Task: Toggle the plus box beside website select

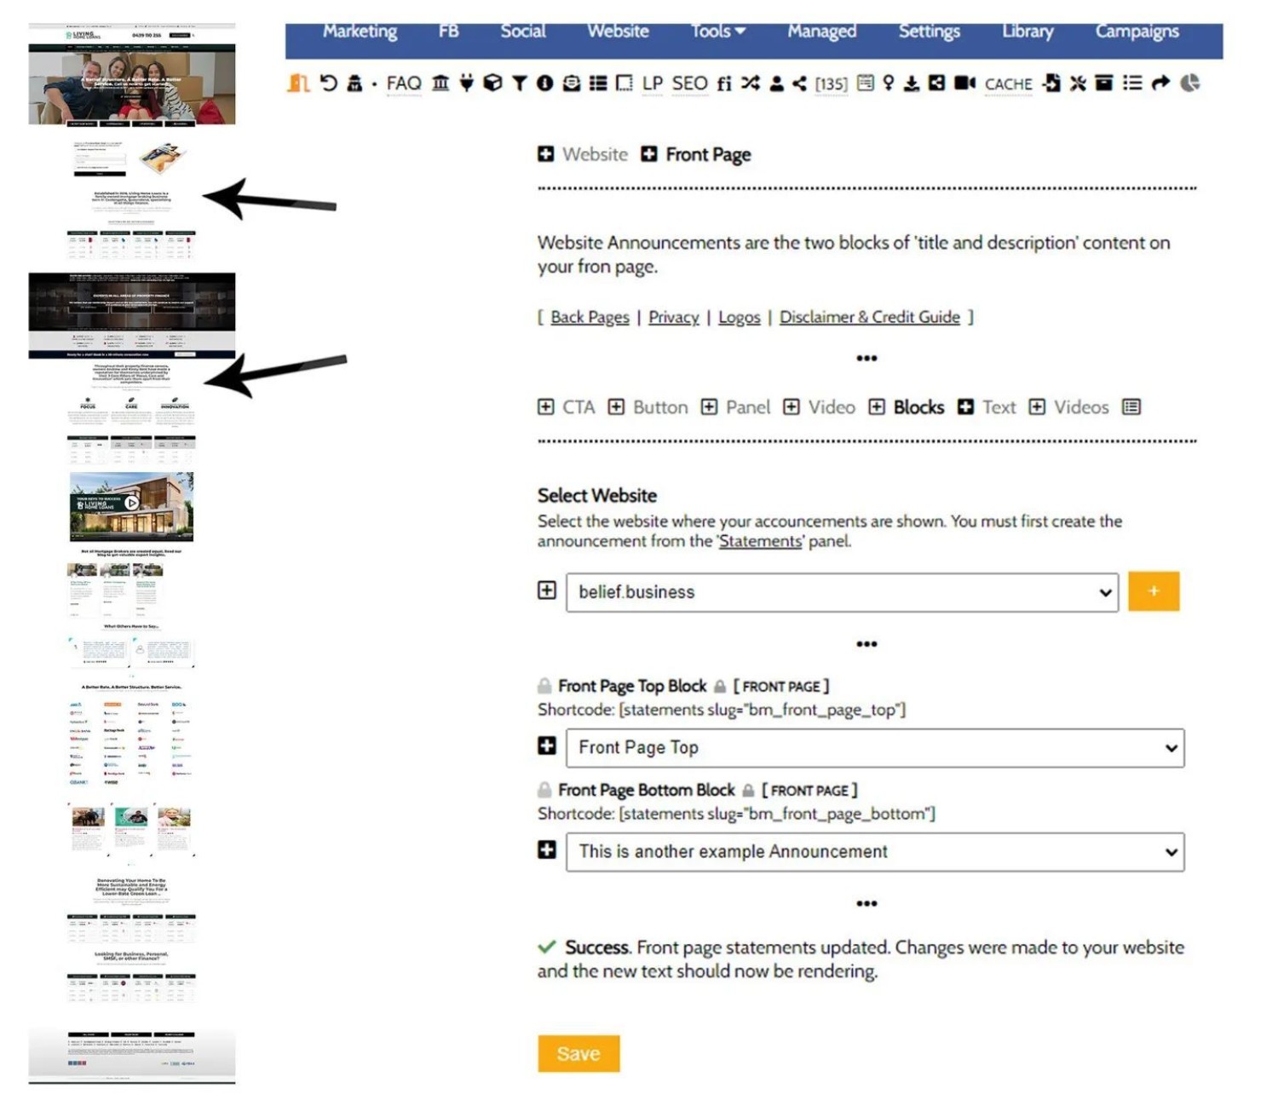Action: 547,590
